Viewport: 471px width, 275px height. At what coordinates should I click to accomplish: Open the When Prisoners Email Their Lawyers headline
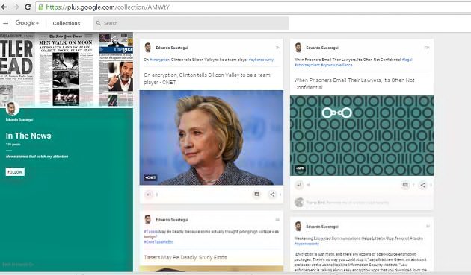354,83
